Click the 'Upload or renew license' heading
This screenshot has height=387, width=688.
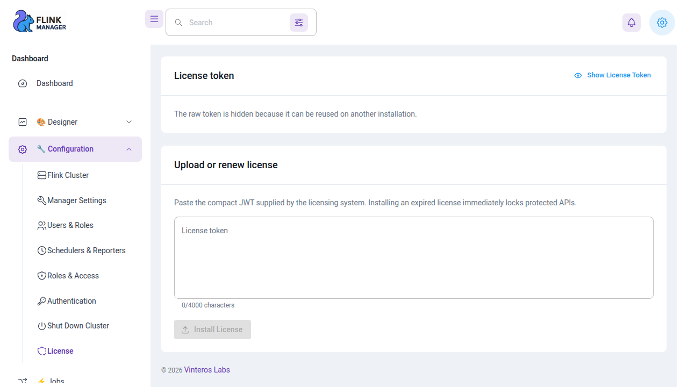[226, 165]
